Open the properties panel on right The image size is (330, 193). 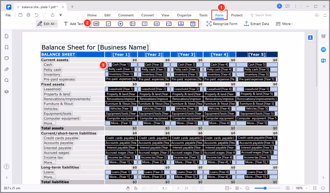pos(323,36)
